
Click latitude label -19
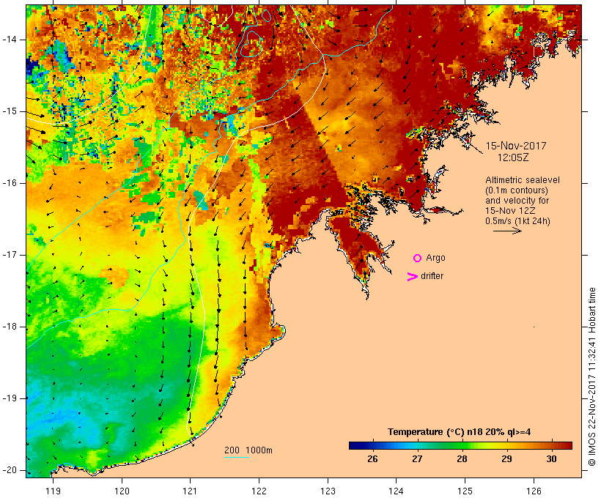coord(10,398)
